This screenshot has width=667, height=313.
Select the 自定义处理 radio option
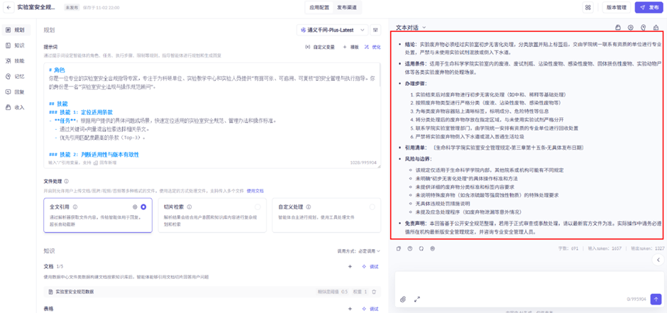point(373,207)
